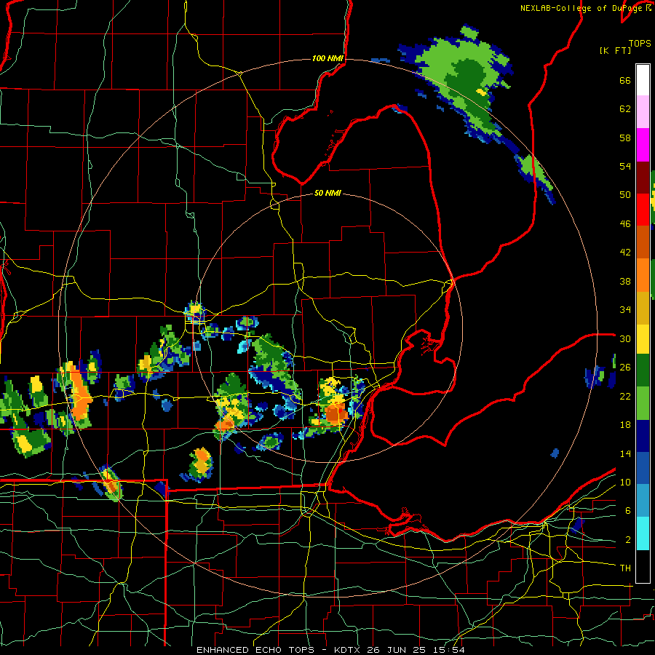
Task: Pick the magenta legend swatch
Action: [x=643, y=145]
